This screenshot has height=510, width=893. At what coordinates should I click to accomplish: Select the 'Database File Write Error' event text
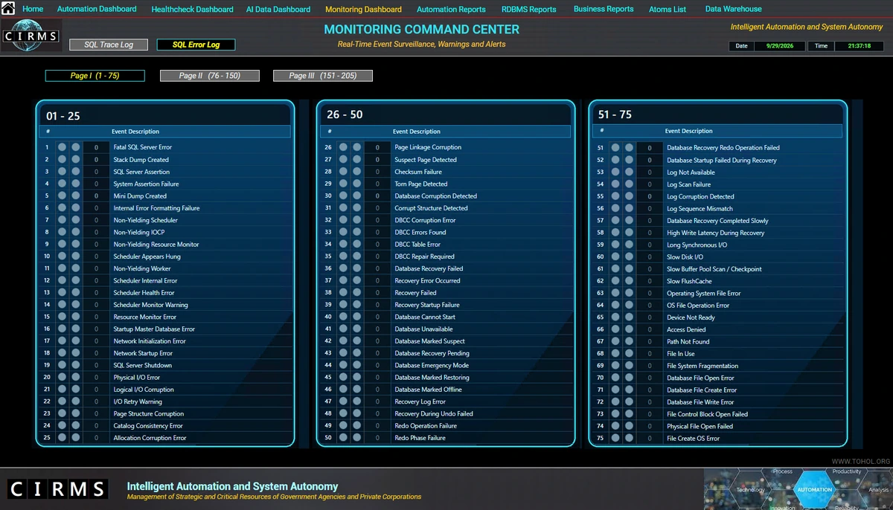click(700, 402)
